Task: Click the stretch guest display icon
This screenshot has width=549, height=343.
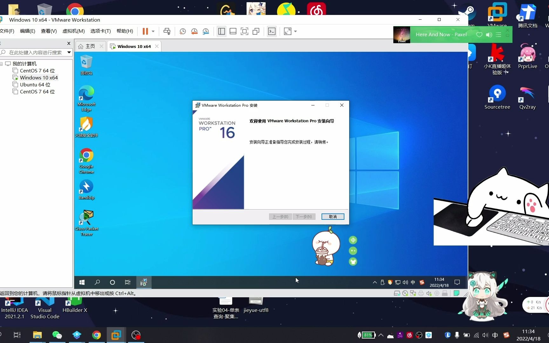Action: (x=288, y=31)
